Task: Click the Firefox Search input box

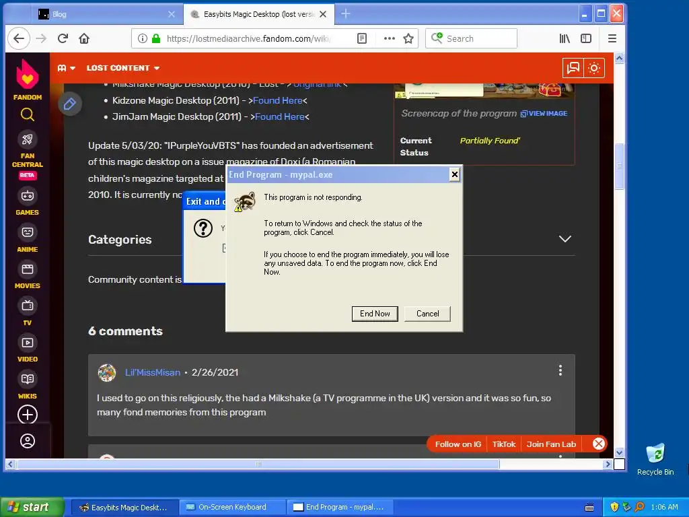Action: point(471,38)
